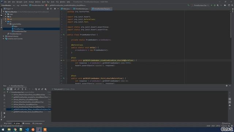Switch to the Main.java editor tab
234x132 pixels.
tap(65, 9)
